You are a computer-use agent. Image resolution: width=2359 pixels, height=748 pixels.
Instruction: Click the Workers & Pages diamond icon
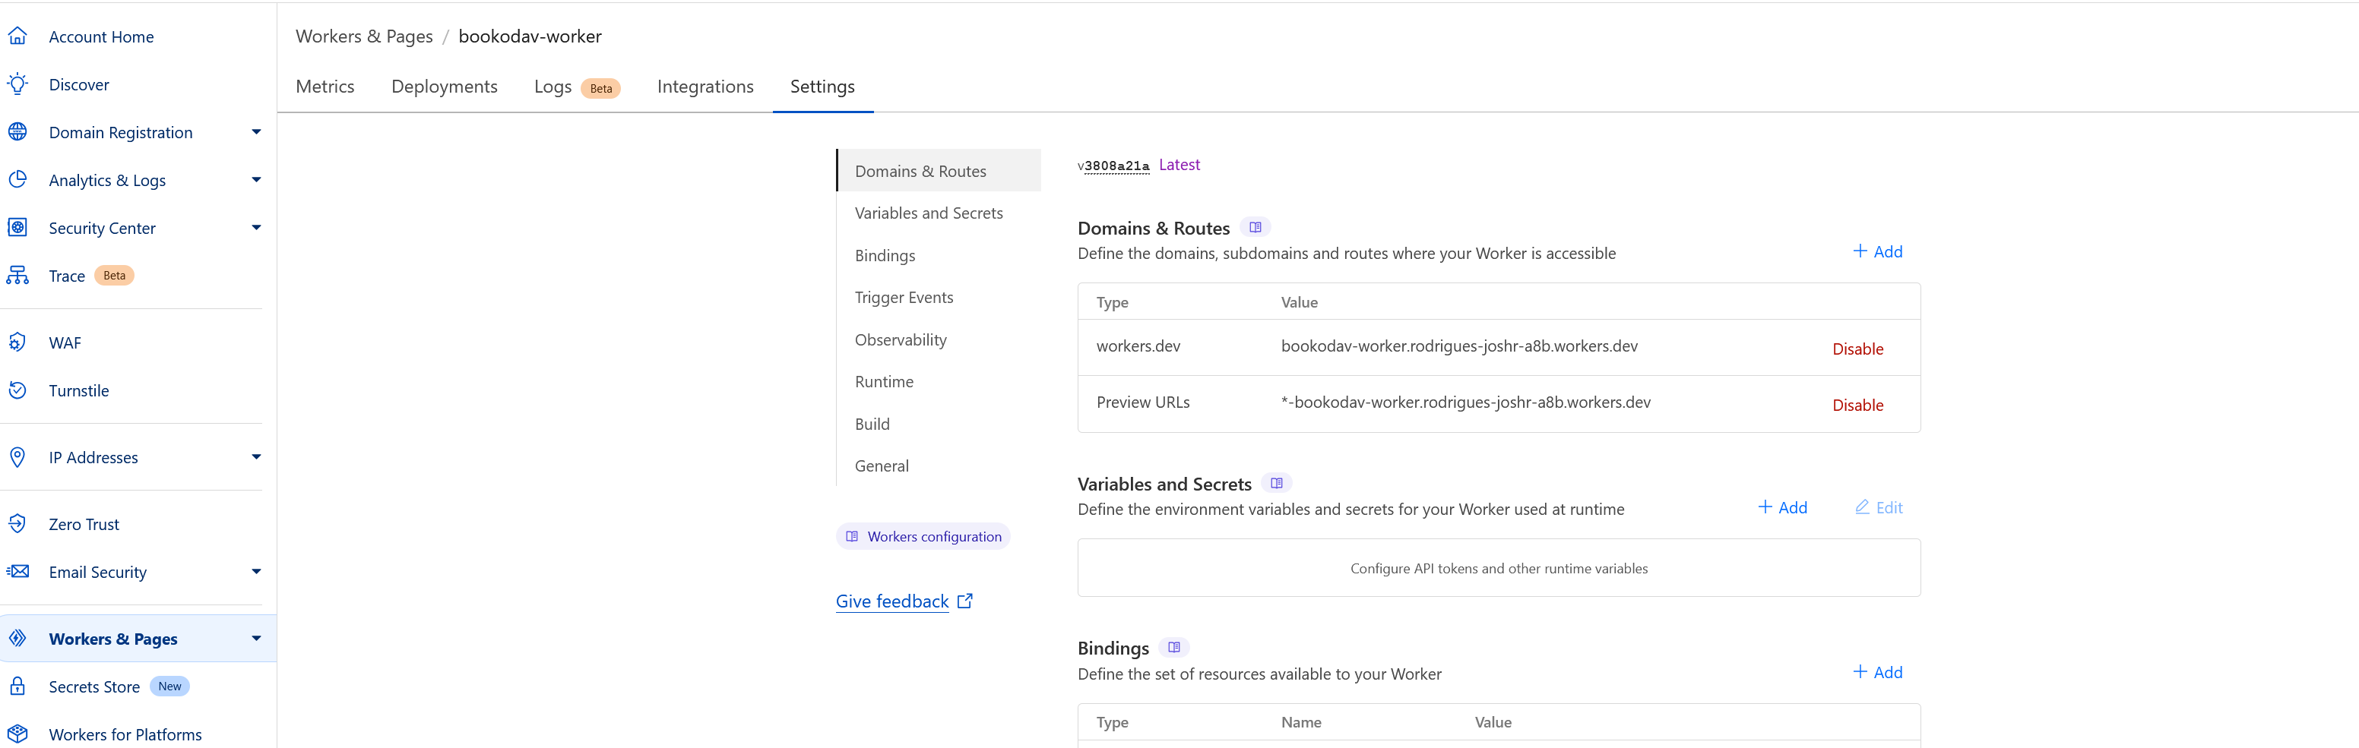coord(17,638)
